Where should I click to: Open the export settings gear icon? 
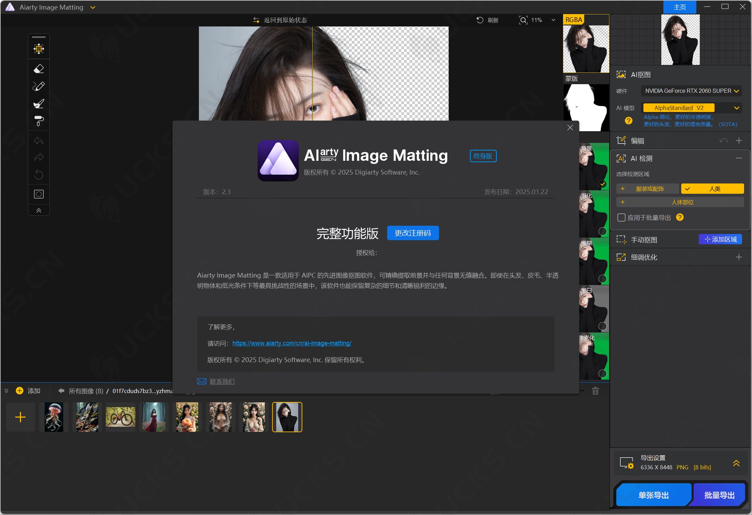(627, 463)
